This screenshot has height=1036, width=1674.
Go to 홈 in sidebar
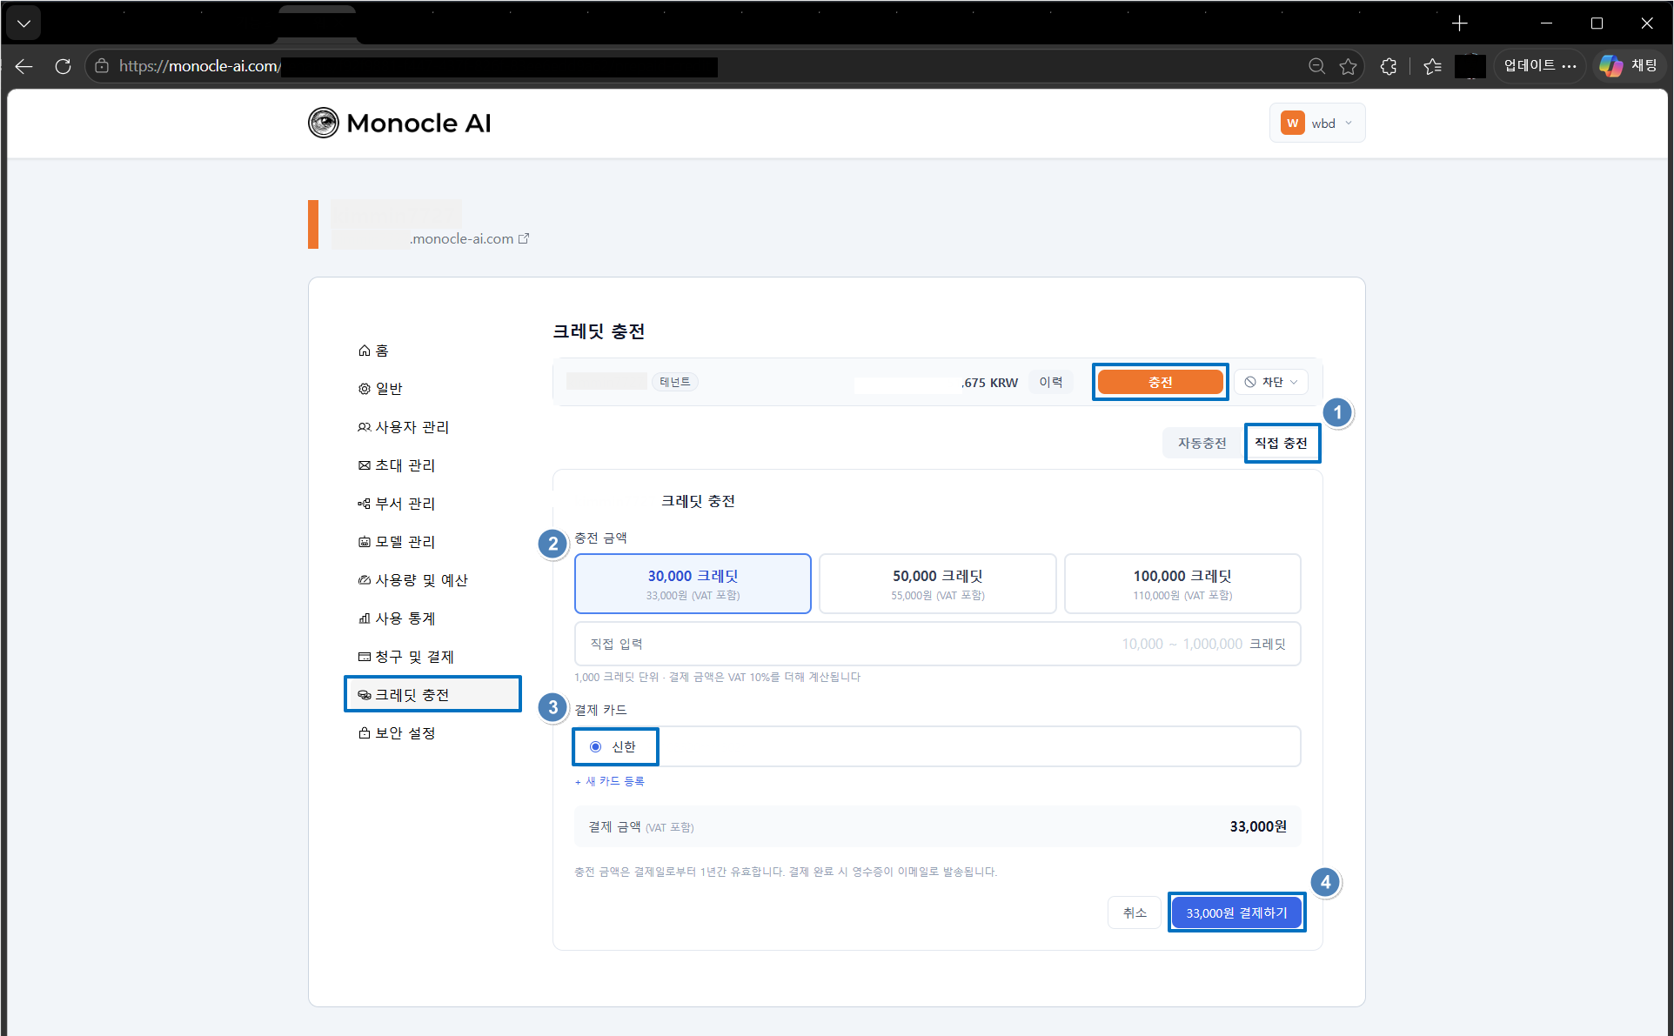coord(373,351)
